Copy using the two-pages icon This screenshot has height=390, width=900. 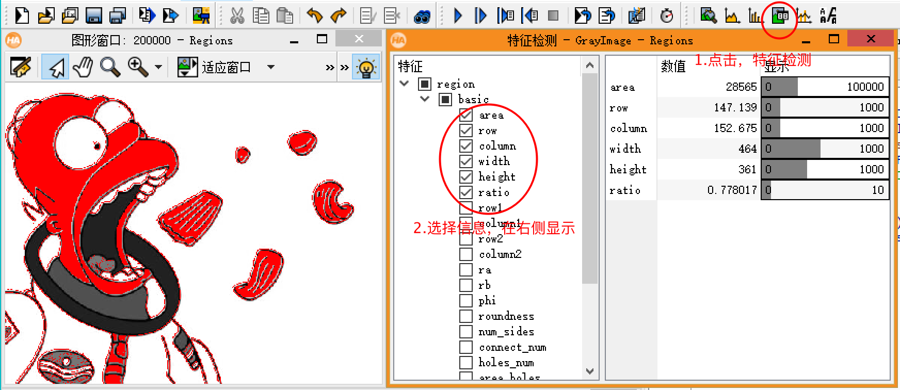tap(261, 16)
